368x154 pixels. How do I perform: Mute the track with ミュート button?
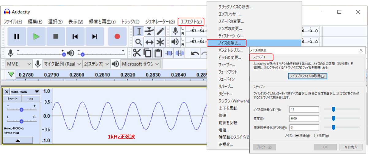pos(12,99)
